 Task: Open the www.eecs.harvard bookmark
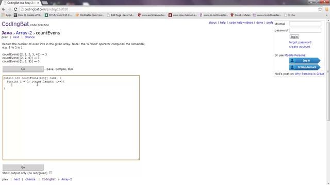coord(151,15)
